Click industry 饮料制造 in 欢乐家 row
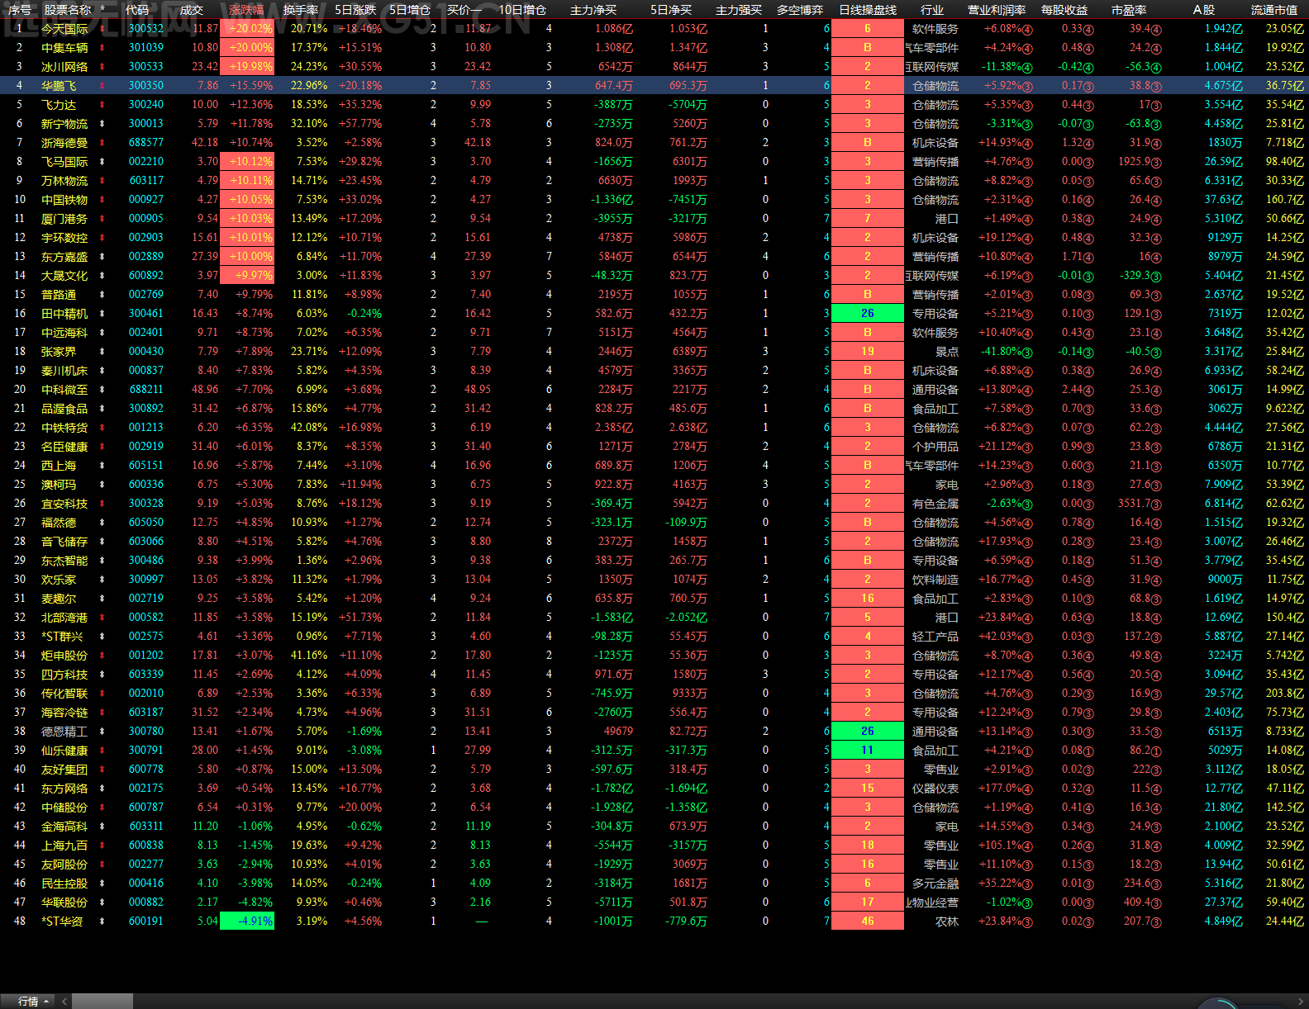Screen dimensions: 1309x1009 click(x=935, y=580)
